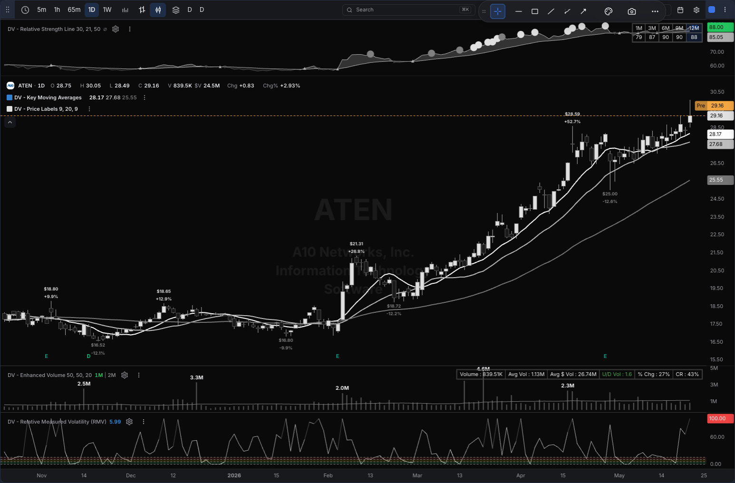The width and height of the screenshot is (735, 483).
Task: Click the 25.55 moving average axis label
Action: coord(720,180)
